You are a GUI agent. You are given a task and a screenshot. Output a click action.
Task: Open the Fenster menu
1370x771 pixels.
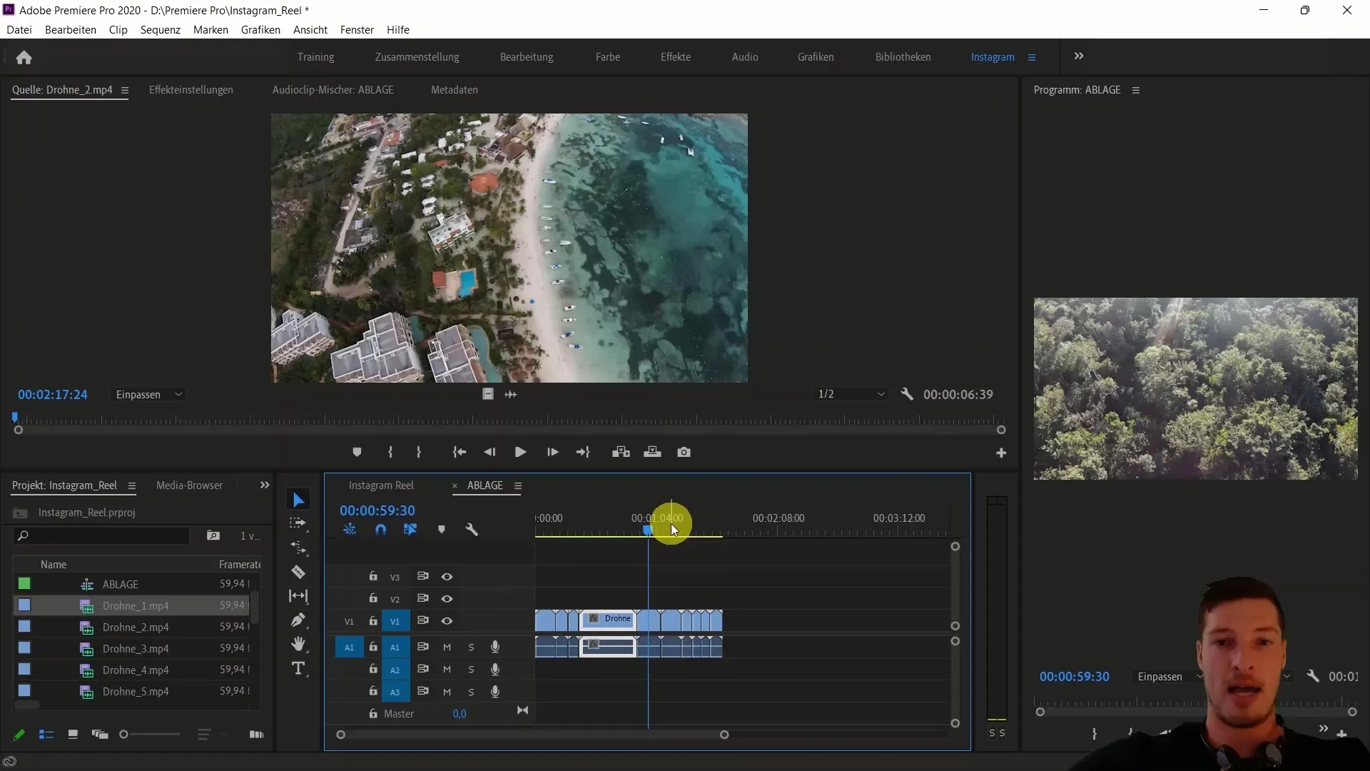[357, 30]
